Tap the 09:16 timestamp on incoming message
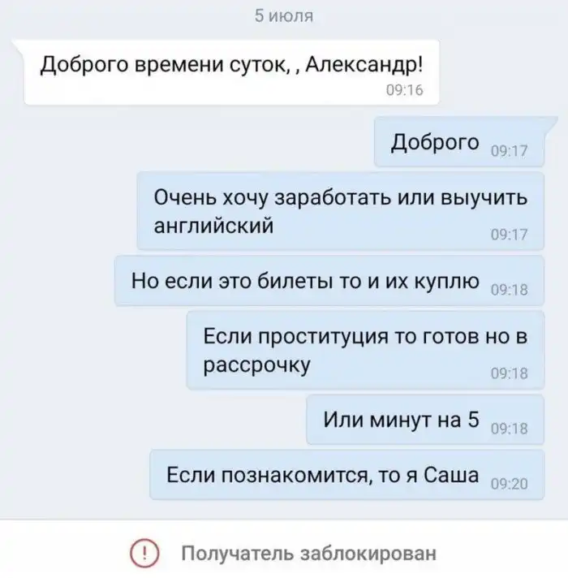The width and height of the screenshot is (568, 578). (405, 90)
